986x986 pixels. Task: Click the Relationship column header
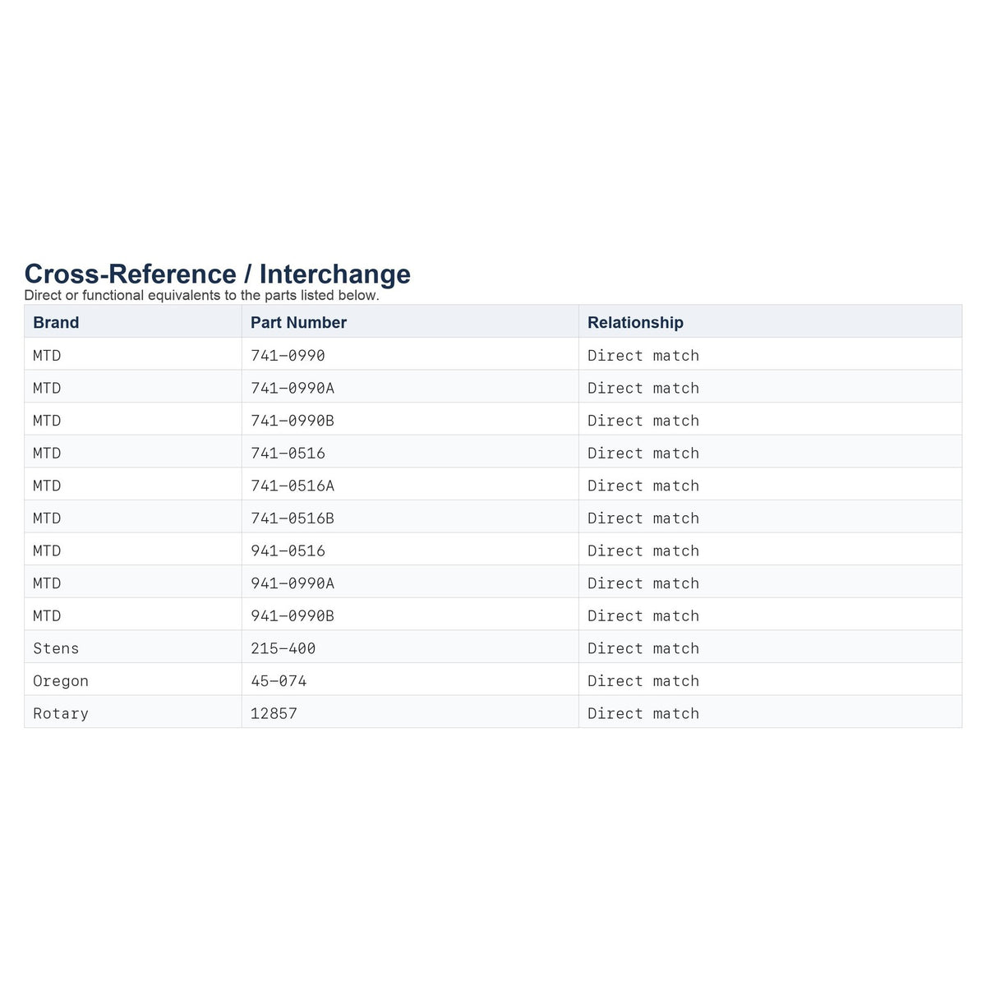pyautogui.click(x=635, y=322)
